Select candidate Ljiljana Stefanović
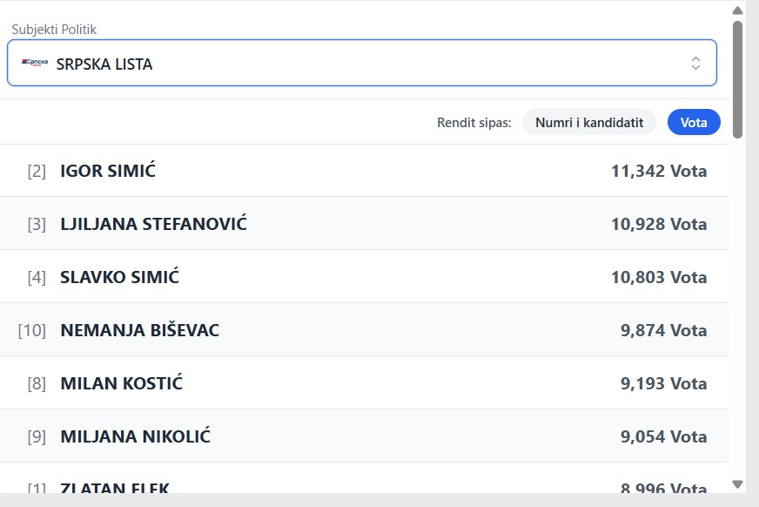This screenshot has width=759, height=507. [153, 224]
